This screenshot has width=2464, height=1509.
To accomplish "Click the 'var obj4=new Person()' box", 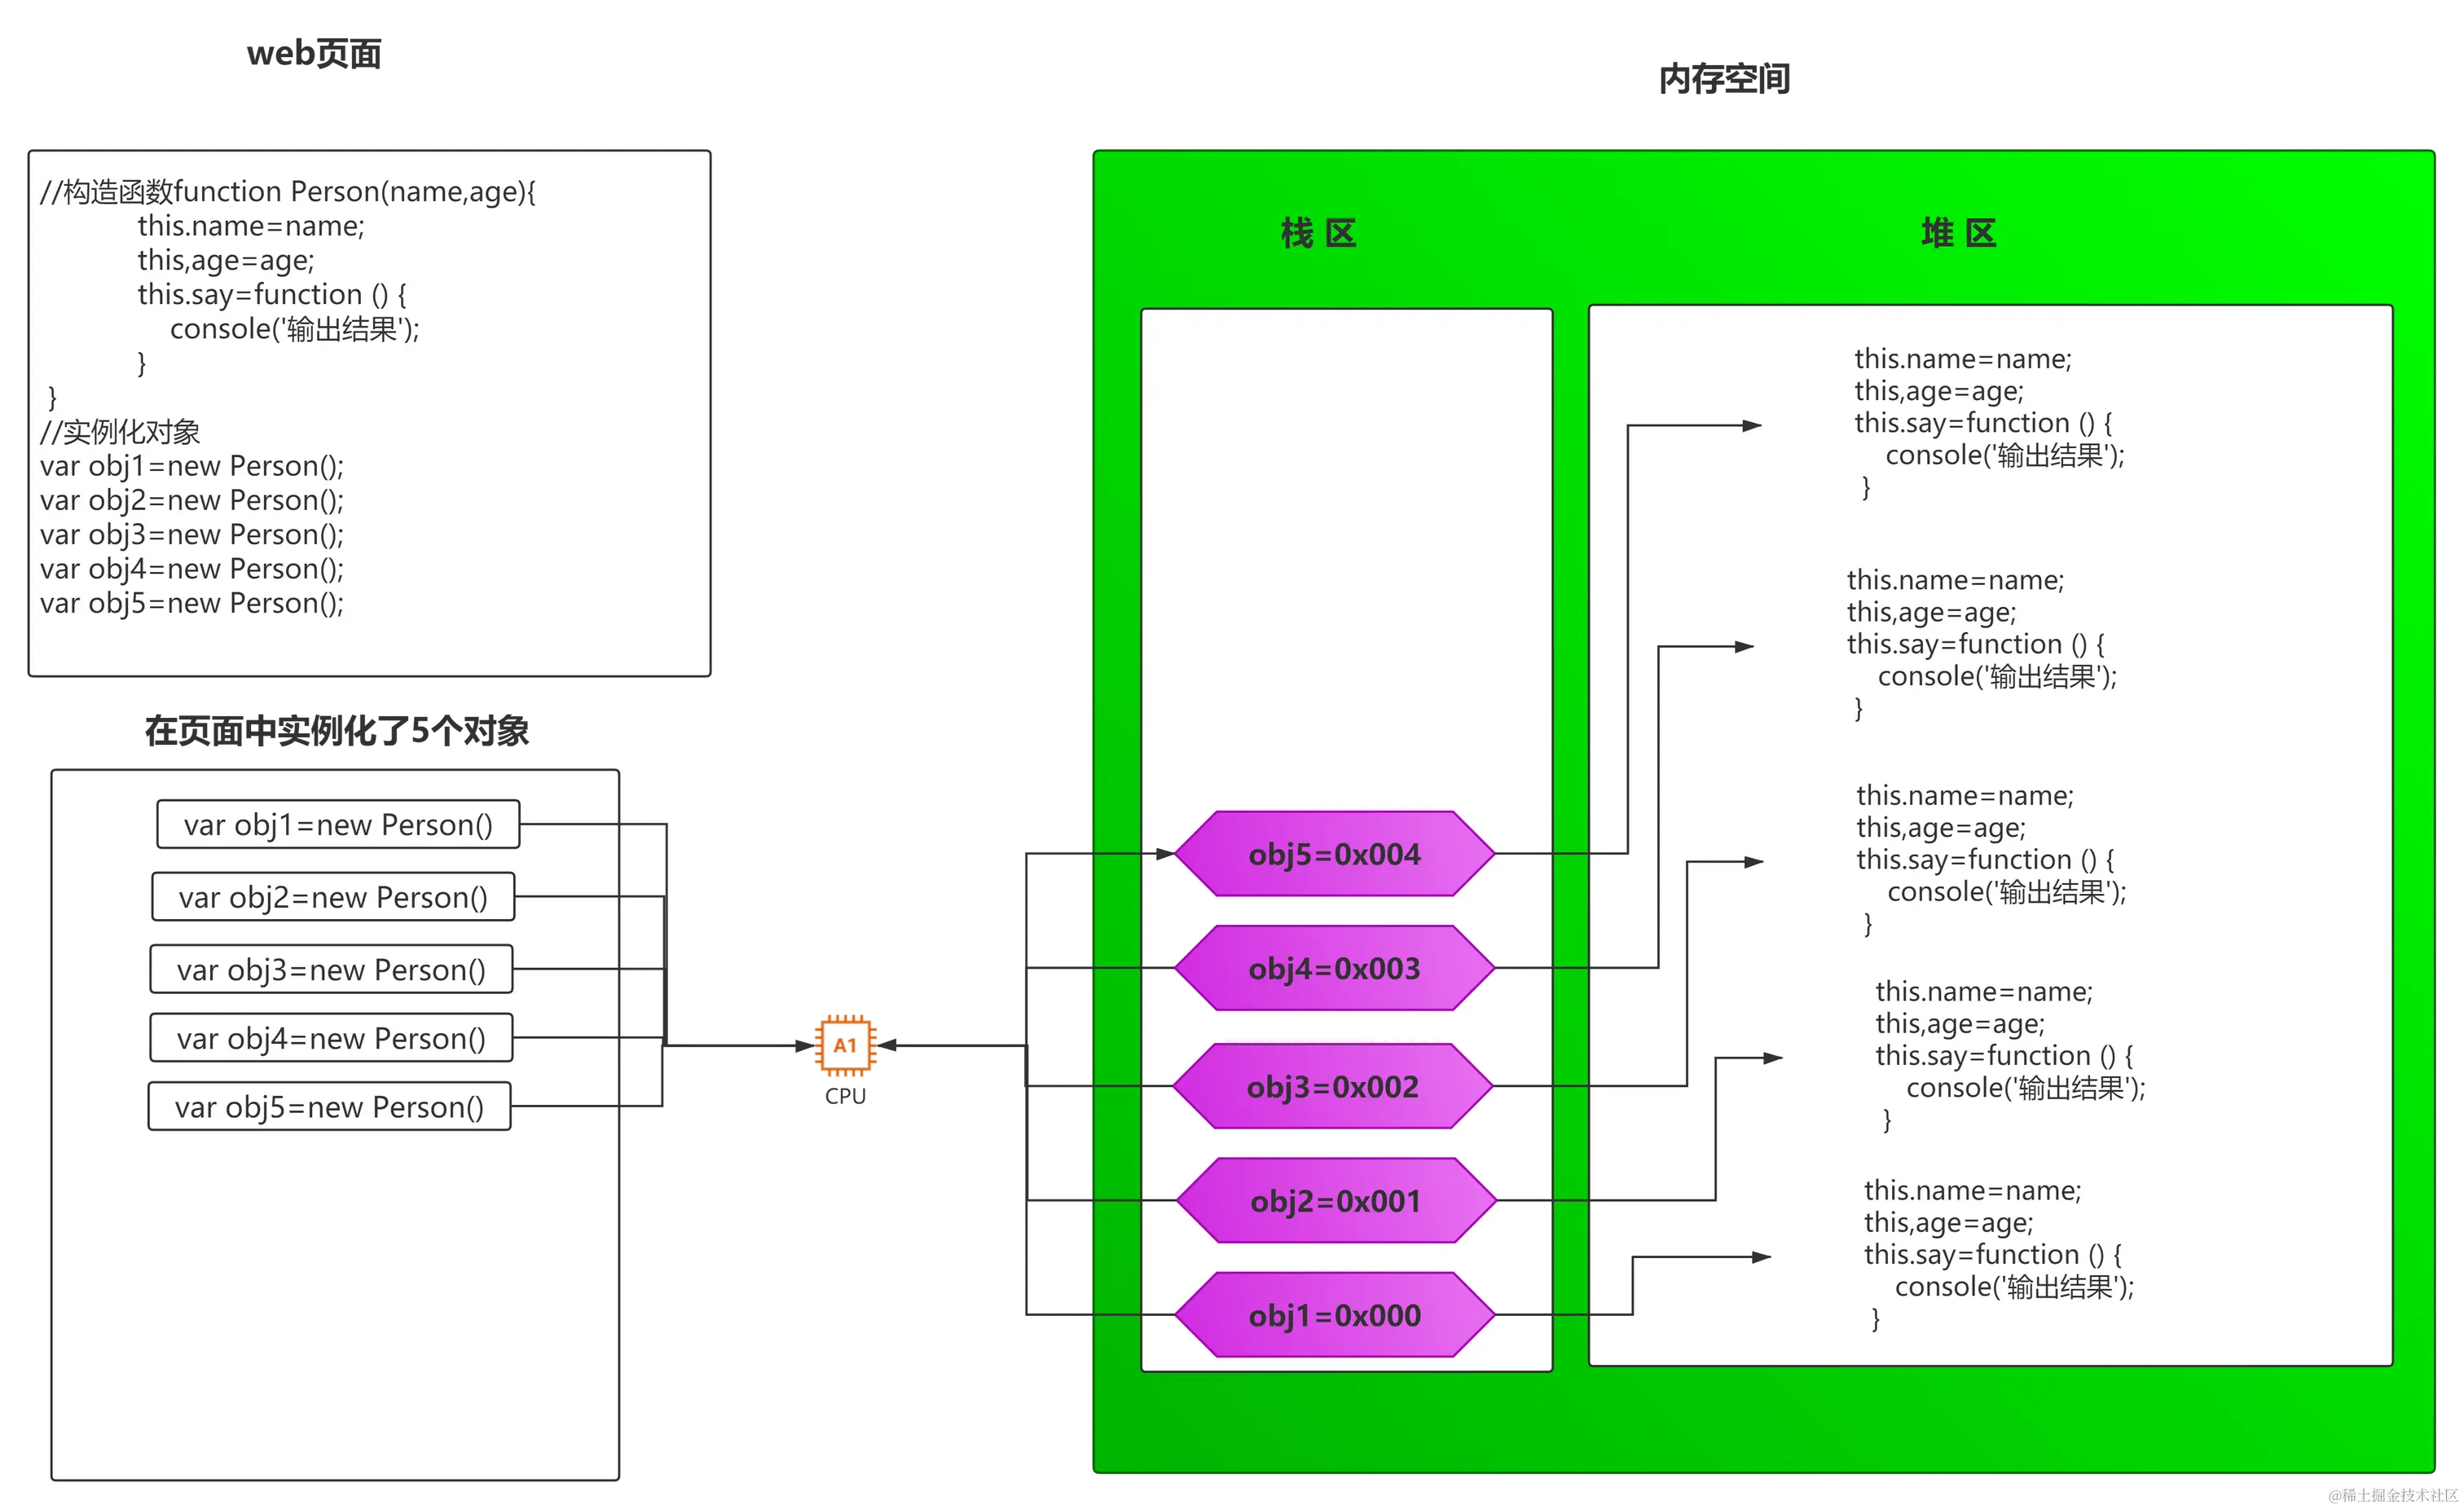I will (x=331, y=1038).
